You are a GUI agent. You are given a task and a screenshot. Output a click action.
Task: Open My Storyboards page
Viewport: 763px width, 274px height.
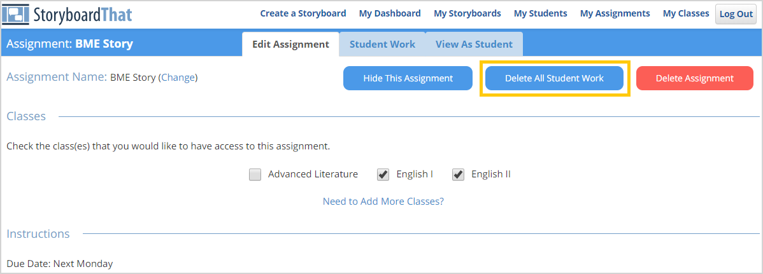point(467,13)
